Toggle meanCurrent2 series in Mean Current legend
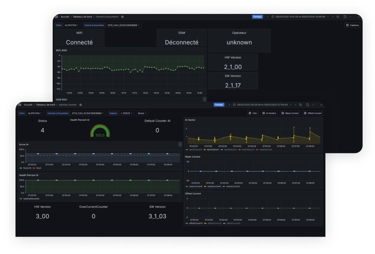 point(213,186)
